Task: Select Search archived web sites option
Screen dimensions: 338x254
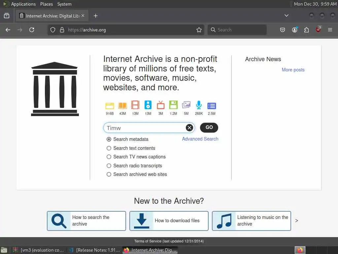Action: tap(109, 174)
